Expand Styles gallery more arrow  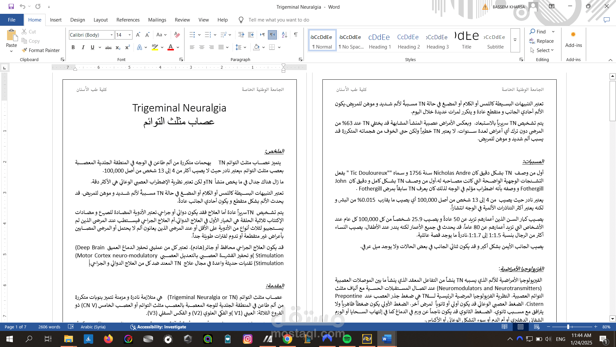[515, 40]
